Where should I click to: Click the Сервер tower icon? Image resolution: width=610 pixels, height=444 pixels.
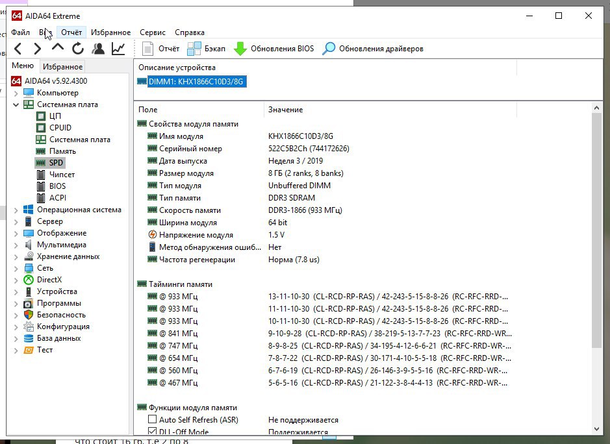point(29,221)
